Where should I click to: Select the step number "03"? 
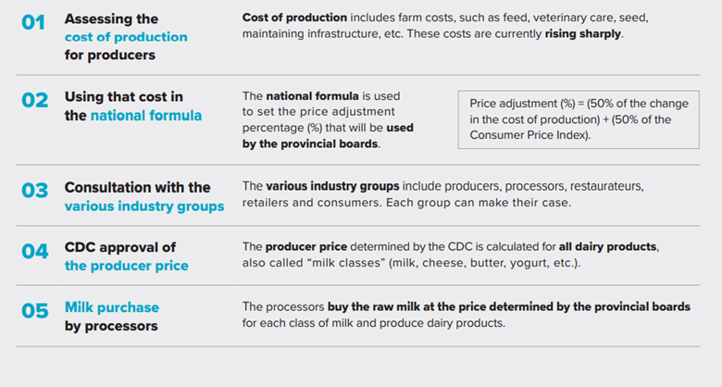point(34,190)
